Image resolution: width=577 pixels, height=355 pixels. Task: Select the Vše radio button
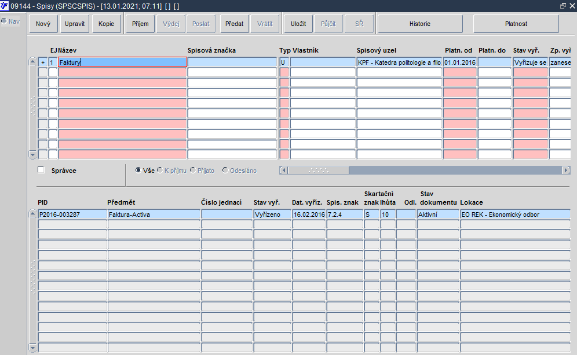pyautogui.click(x=138, y=171)
